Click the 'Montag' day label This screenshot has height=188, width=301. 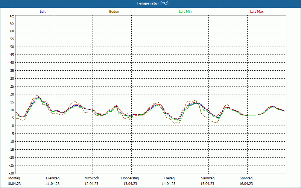14,178
